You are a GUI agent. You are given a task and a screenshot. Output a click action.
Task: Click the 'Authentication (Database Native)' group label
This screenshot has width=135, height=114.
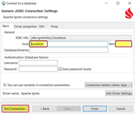click(x=26, y=57)
